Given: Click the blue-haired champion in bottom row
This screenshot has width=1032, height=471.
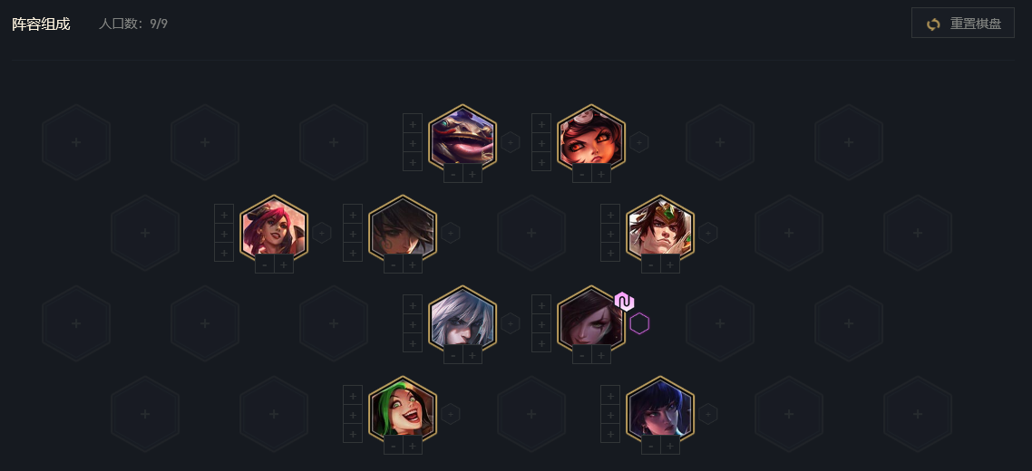Looking at the screenshot, I should (660, 410).
